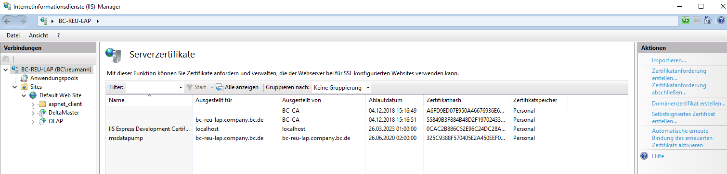Click the Anwendungspools node icon

(x=24, y=78)
